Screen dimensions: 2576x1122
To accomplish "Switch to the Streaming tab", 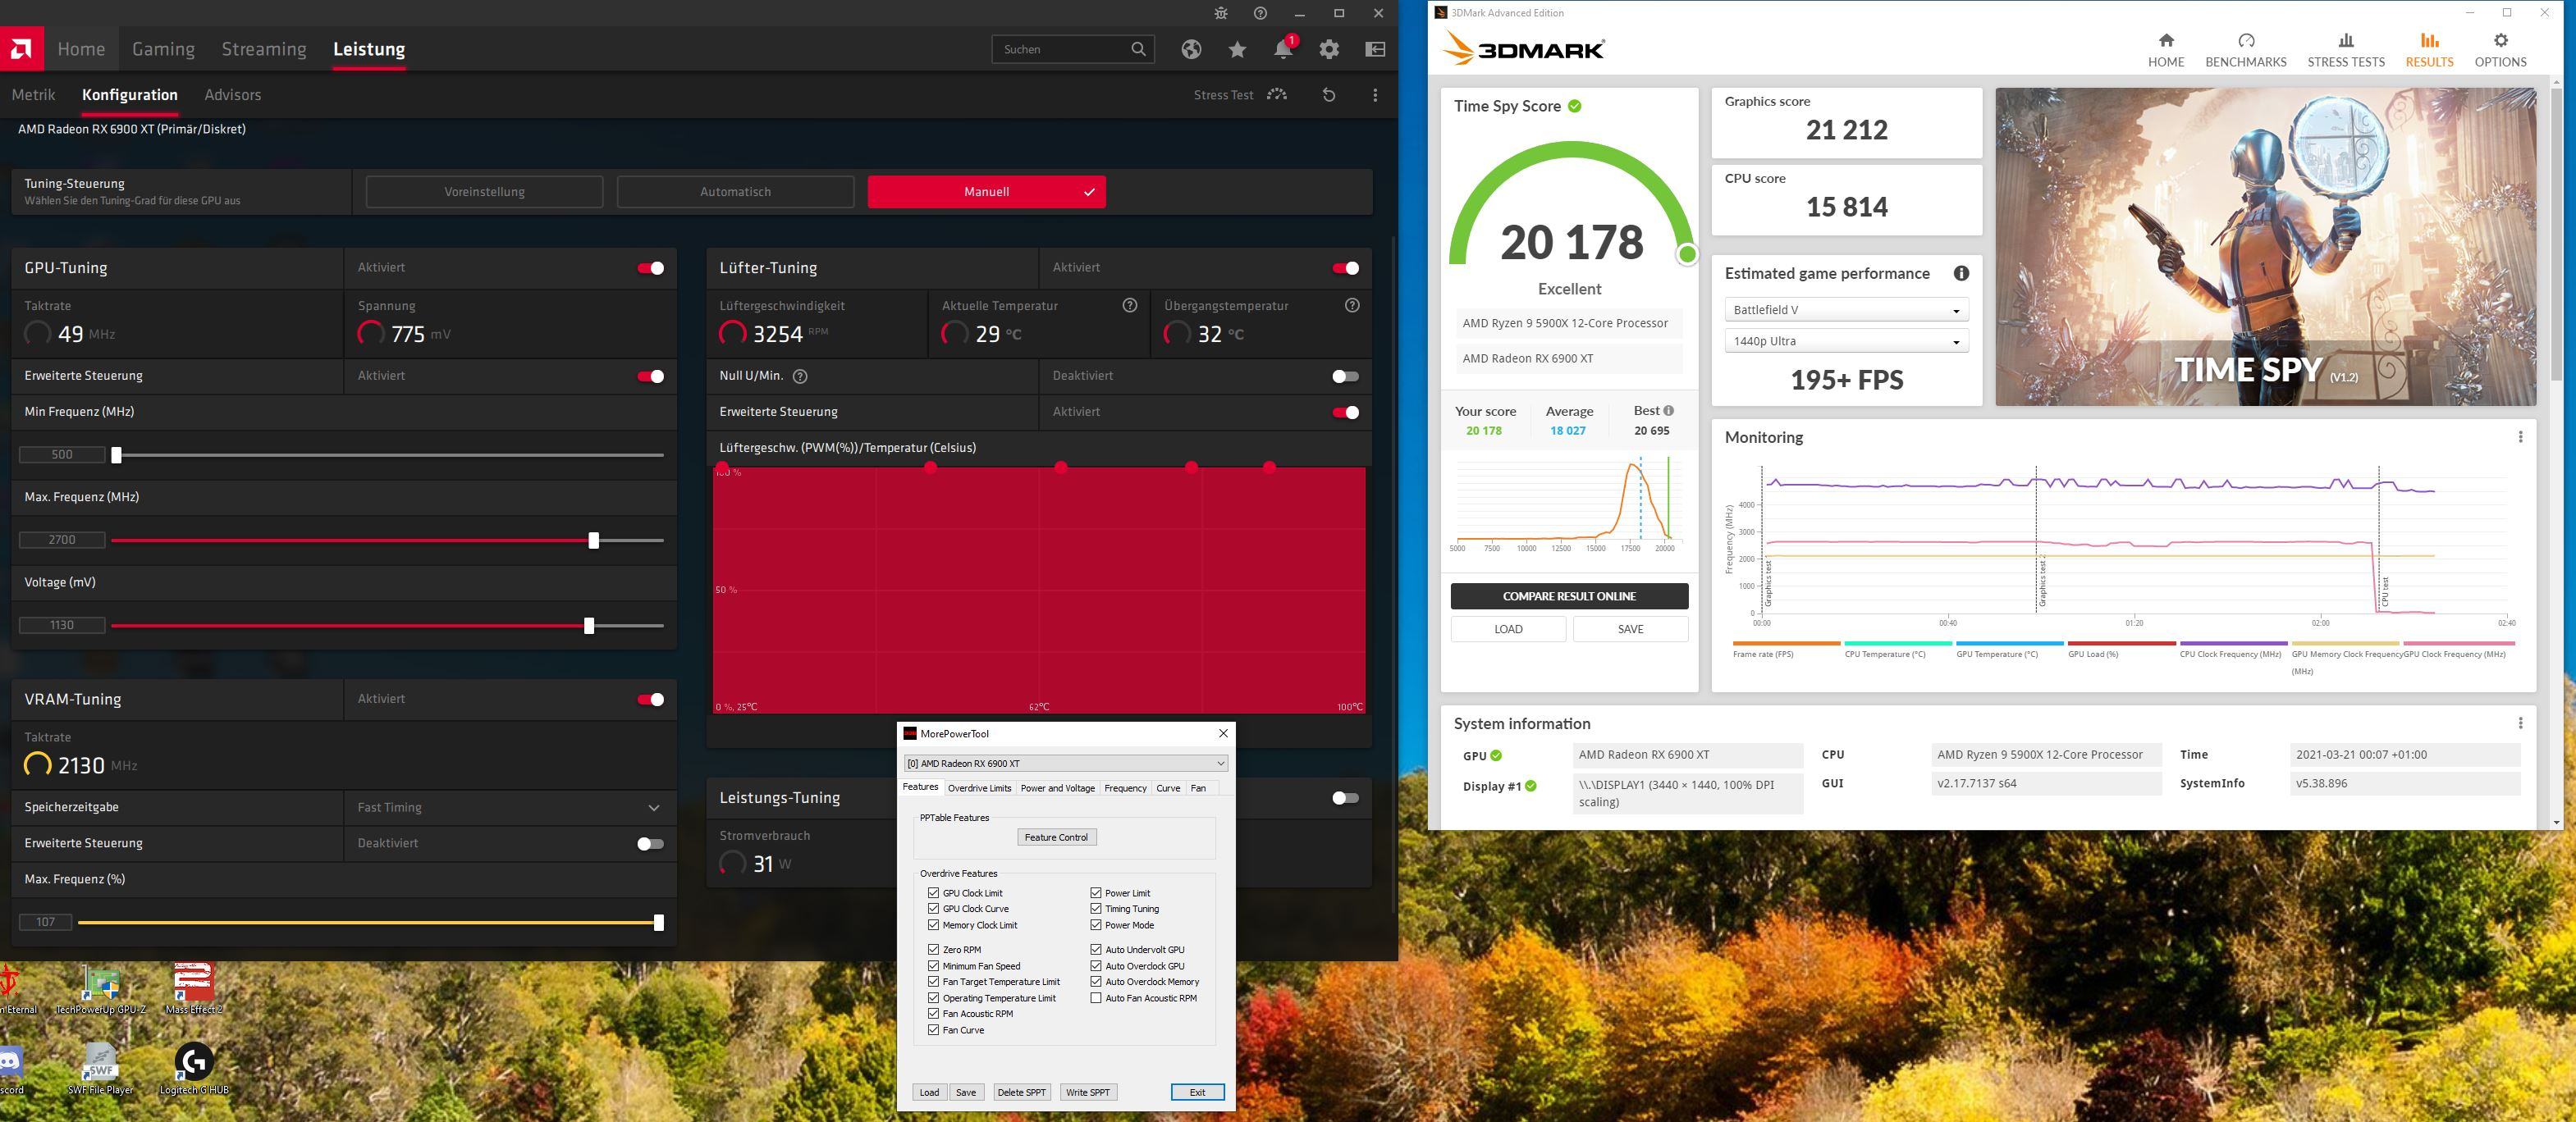I will point(264,49).
